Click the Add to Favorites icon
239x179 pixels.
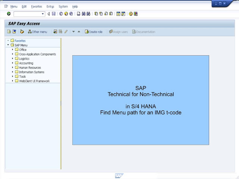[x=55, y=31]
